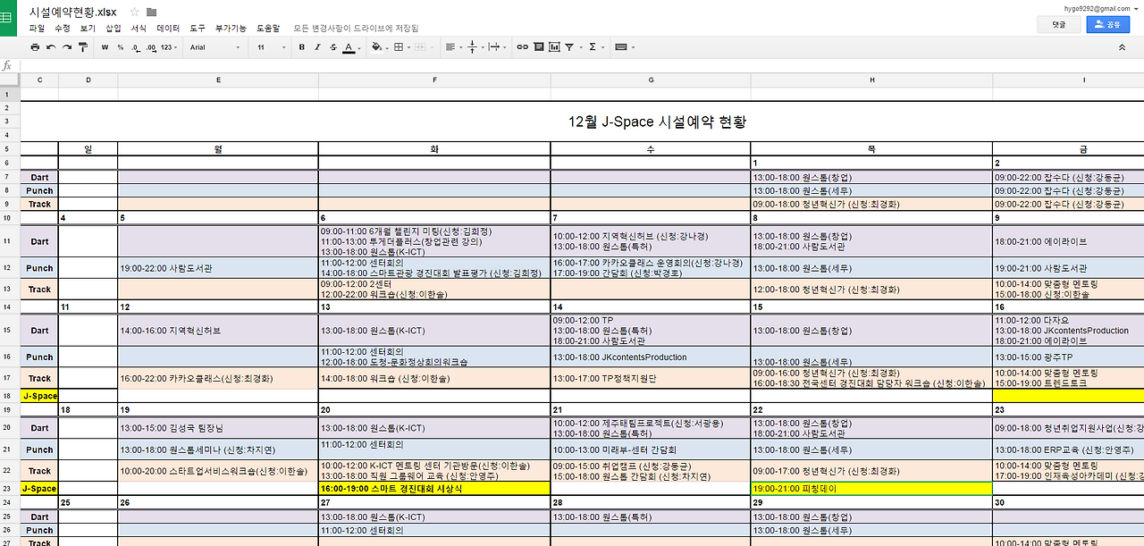Image resolution: width=1144 pixels, height=546 pixels.
Task: Open the move-to-folder icon
Action: tap(151, 12)
